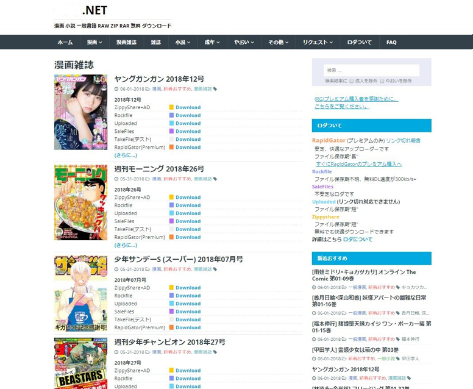Image resolution: width=473 pixels, height=389 pixels.
Task: Open the FAQ menu item
Action: 391,42
